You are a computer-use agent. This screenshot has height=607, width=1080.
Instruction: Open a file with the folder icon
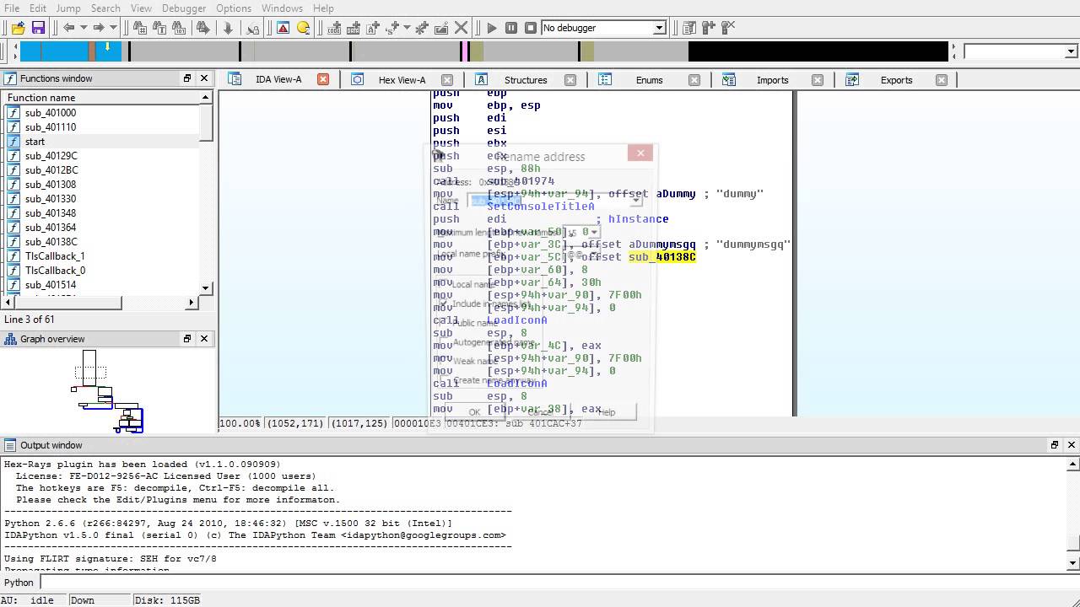[17, 28]
